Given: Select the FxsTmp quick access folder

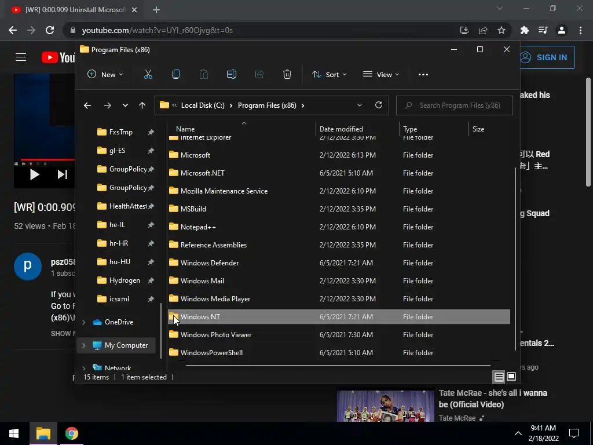Looking at the screenshot, I should pyautogui.click(x=120, y=132).
